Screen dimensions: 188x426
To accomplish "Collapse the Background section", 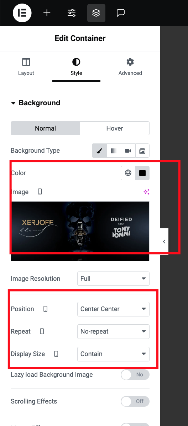I will tap(36, 103).
